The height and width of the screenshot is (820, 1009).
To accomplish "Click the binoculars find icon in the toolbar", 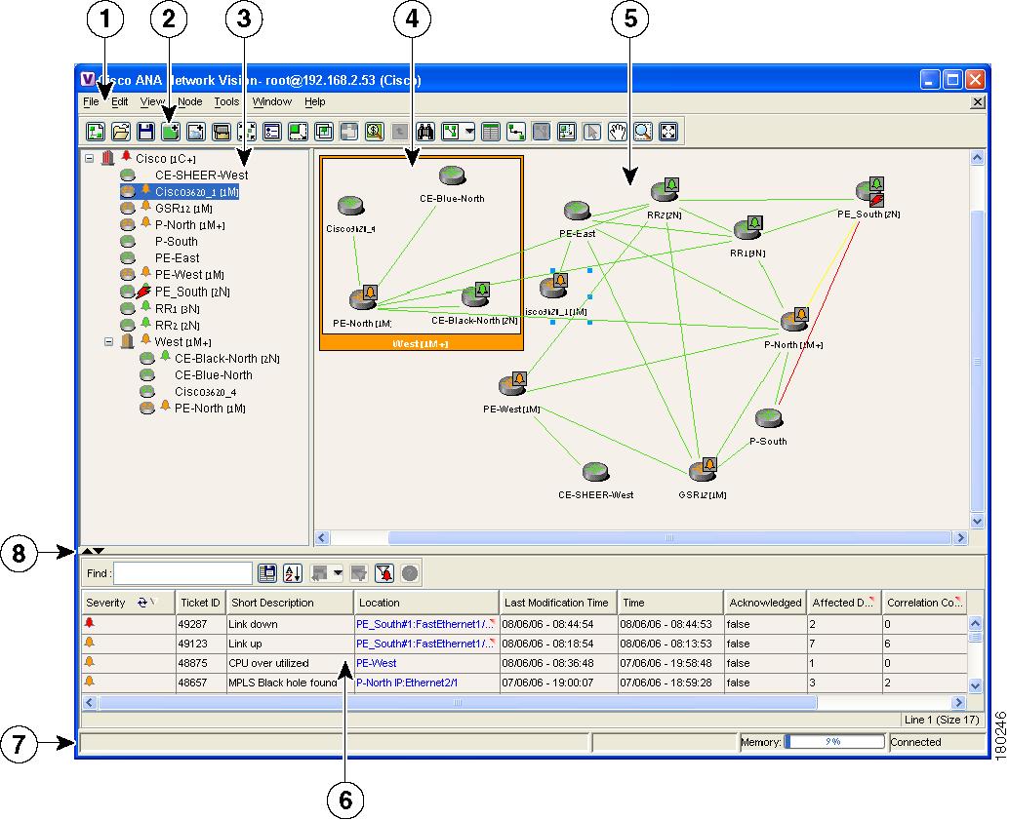I will click(425, 132).
